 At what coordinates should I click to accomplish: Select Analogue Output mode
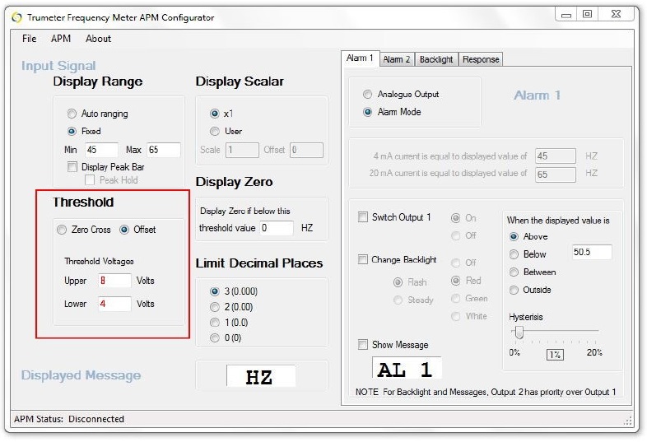click(367, 94)
